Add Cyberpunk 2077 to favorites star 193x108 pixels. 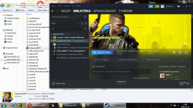(186, 52)
